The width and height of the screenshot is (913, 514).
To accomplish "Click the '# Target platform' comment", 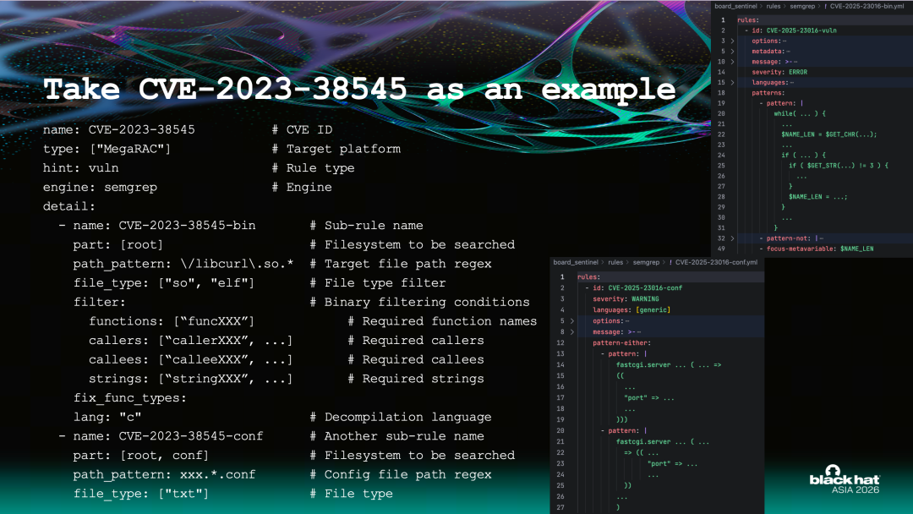I will [336, 149].
